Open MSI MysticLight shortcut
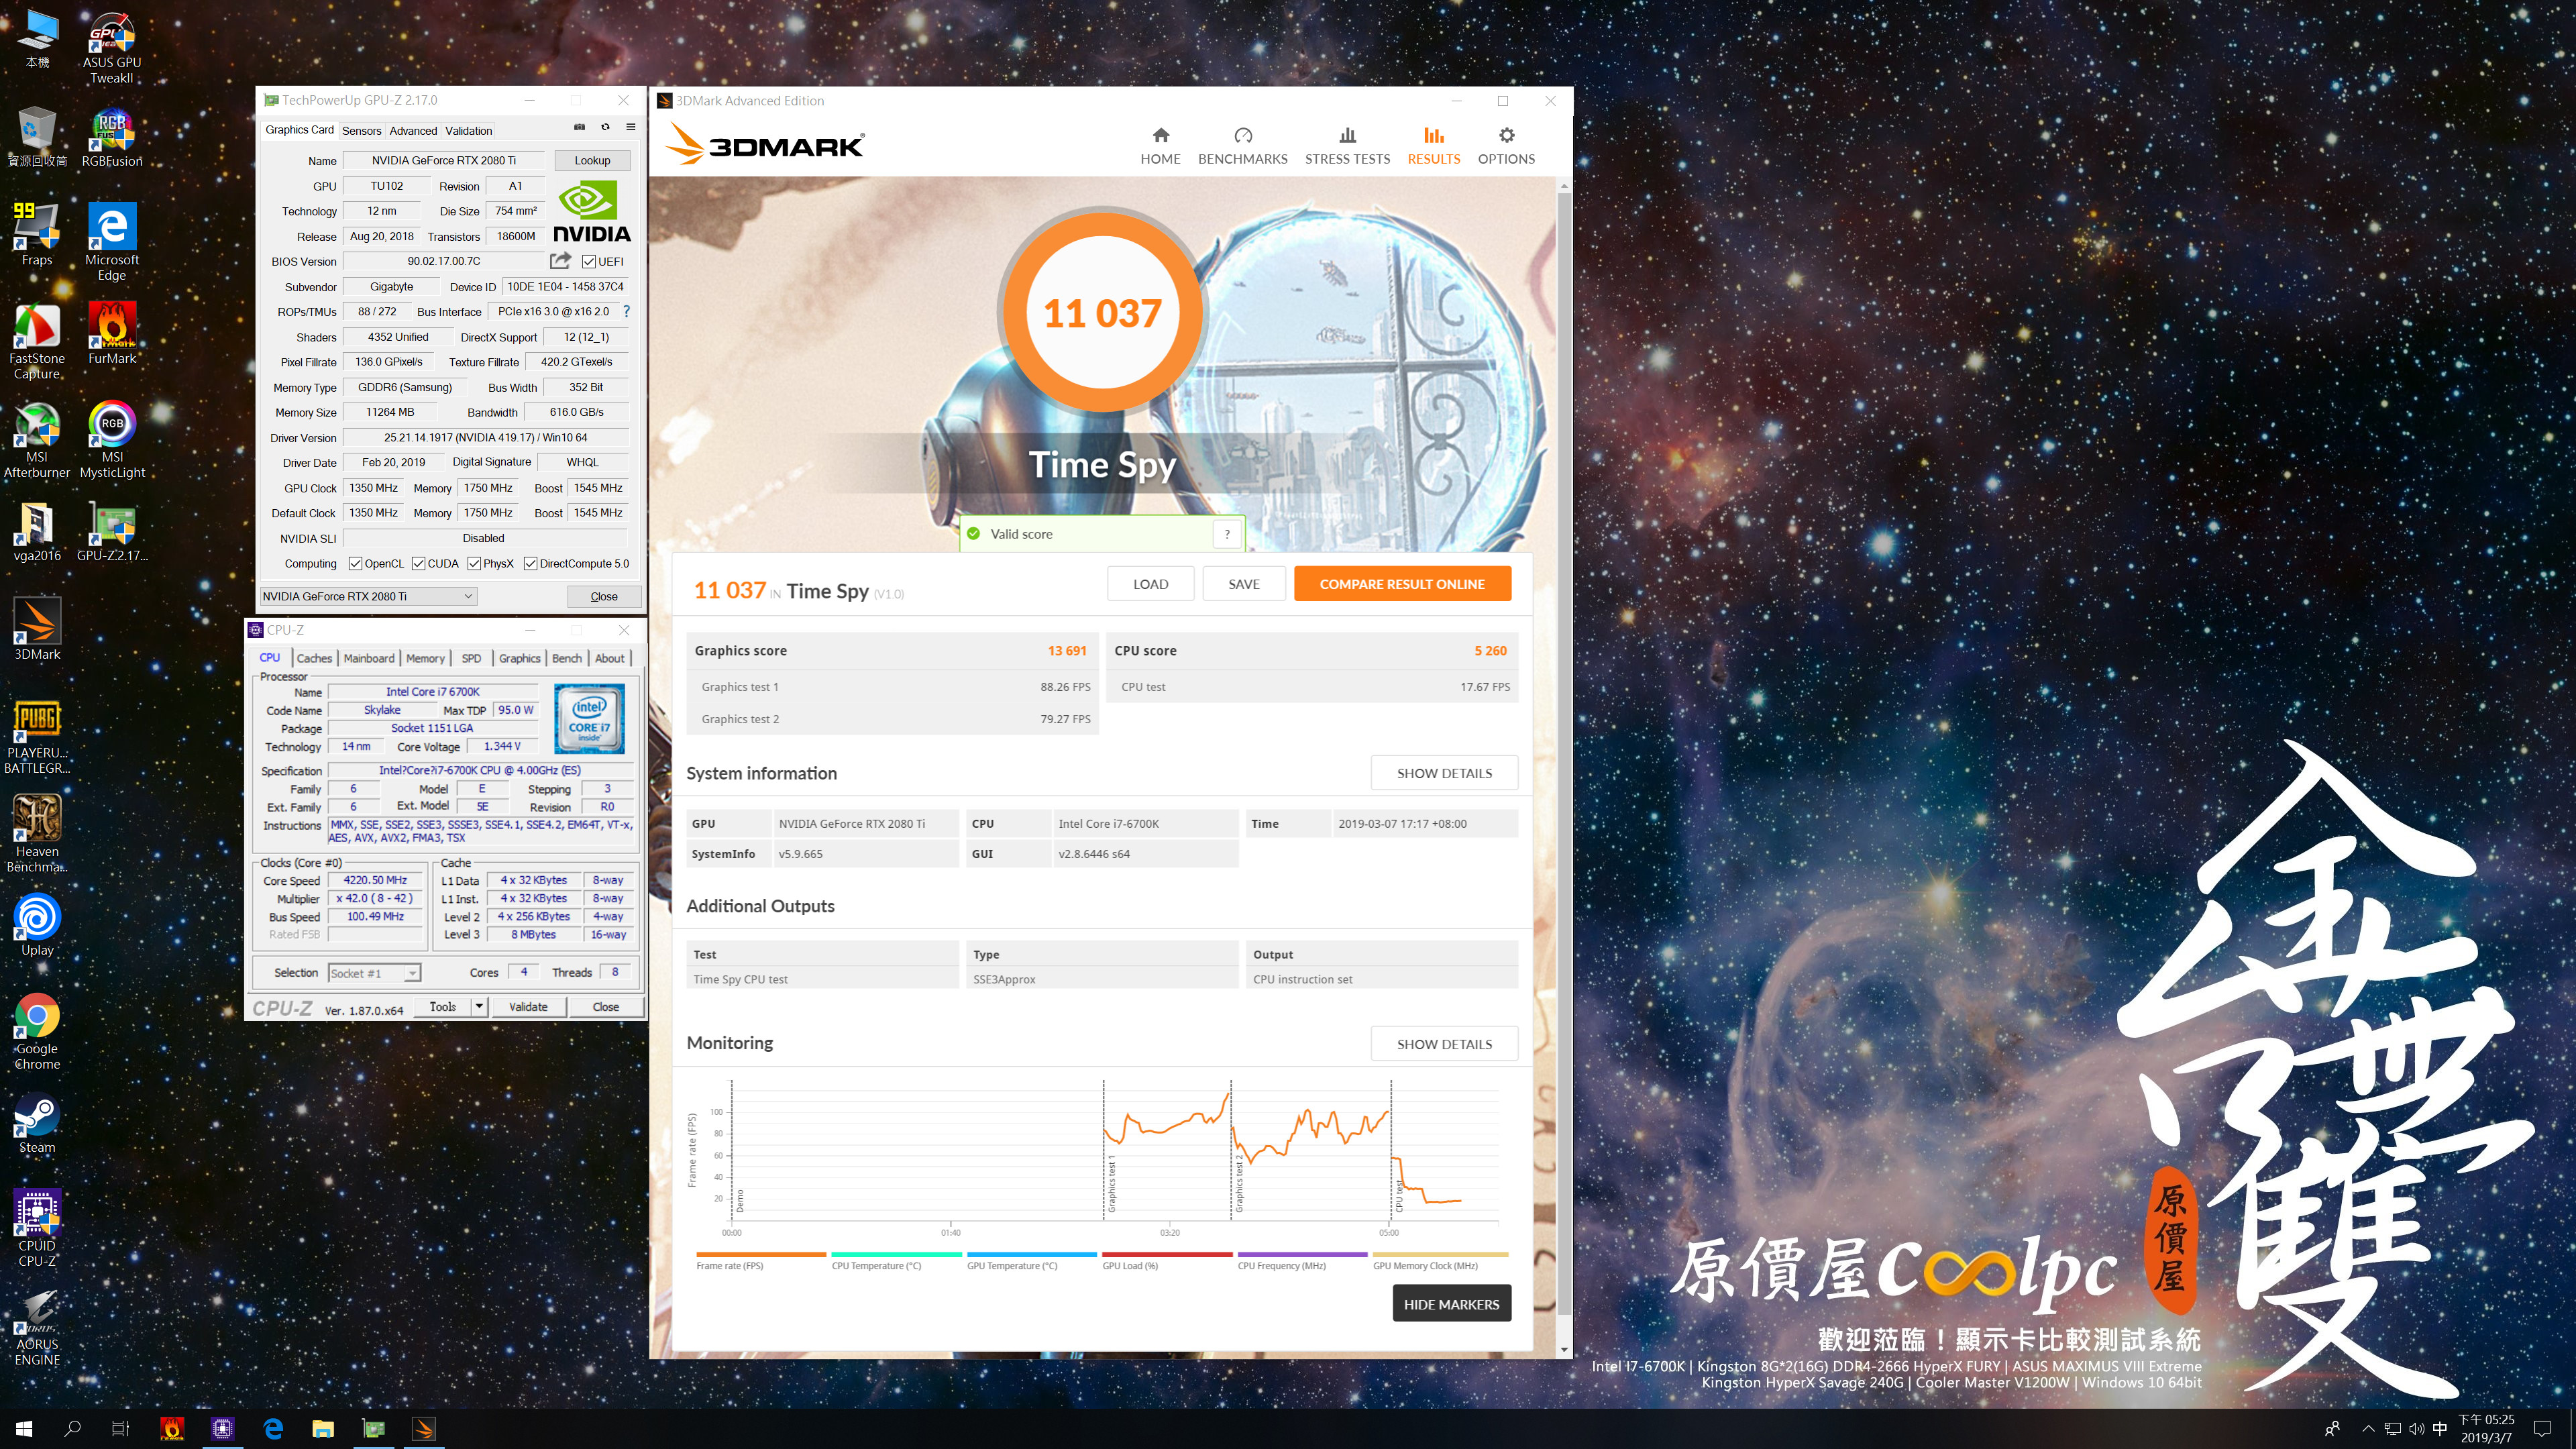Image resolution: width=2576 pixels, height=1449 pixels. click(112, 440)
